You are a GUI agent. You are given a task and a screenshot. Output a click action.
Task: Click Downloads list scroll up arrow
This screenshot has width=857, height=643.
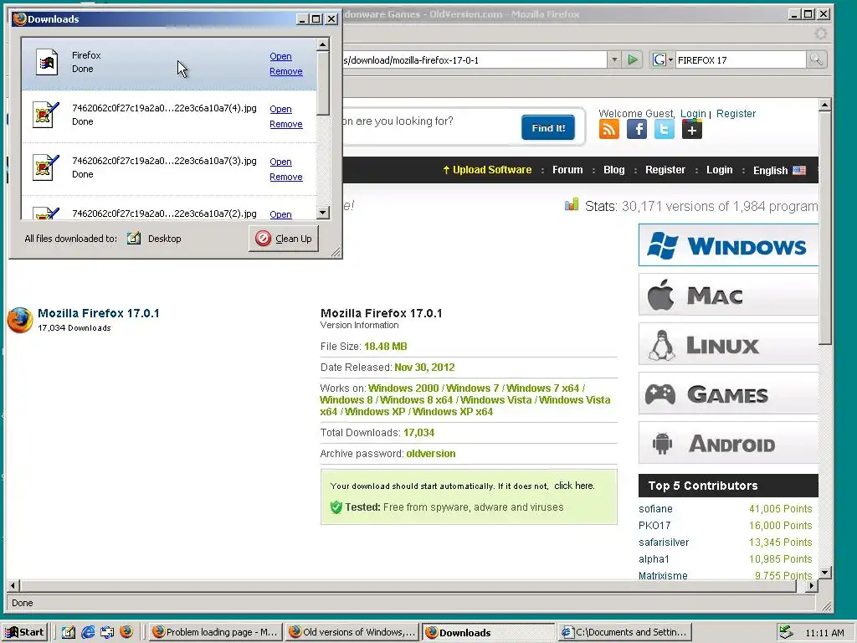323,44
